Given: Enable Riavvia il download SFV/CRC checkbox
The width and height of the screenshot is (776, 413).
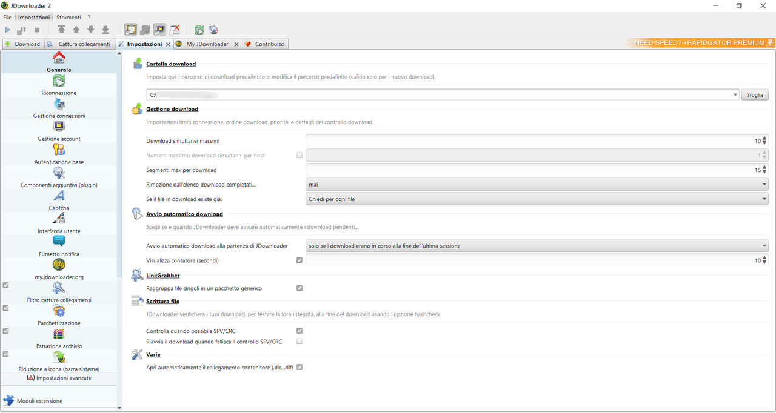Looking at the screenshot, I should [299, 342].
